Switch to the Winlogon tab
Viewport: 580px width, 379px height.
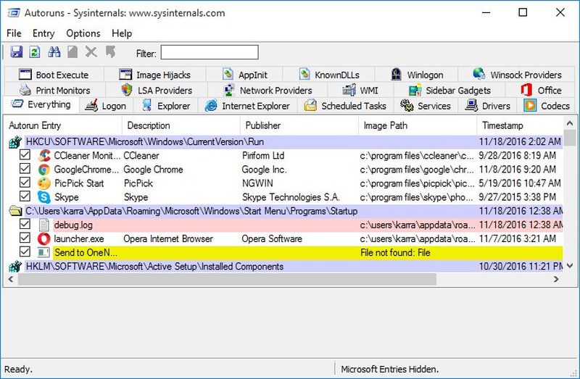(417, 75)
